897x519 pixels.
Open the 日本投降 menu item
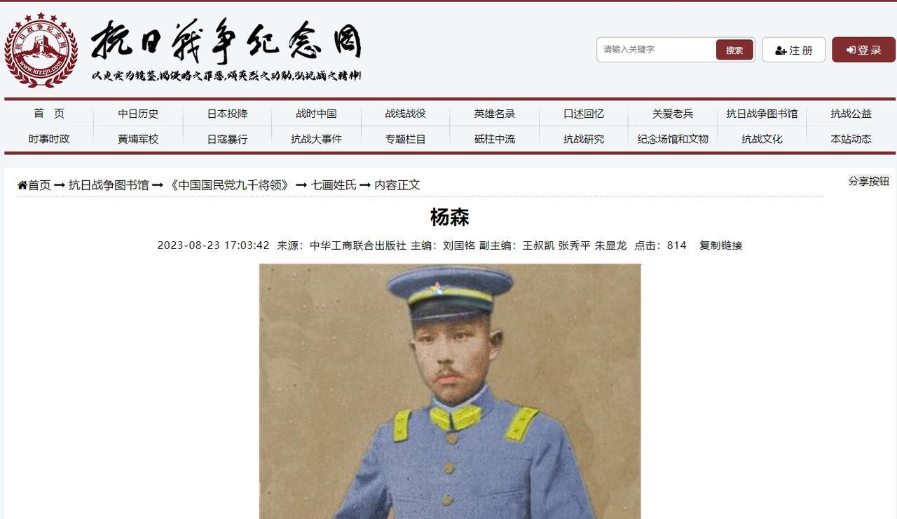227,114
